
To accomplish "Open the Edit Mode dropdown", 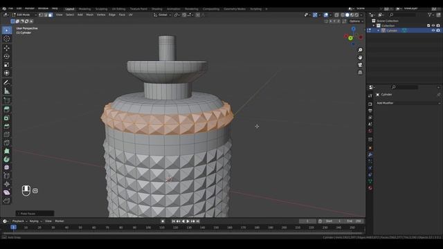I will (x=24, y=15).
